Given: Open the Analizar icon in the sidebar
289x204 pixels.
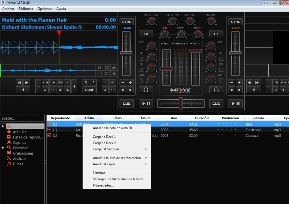Looking at the screenshot, I should pos(9,158).
